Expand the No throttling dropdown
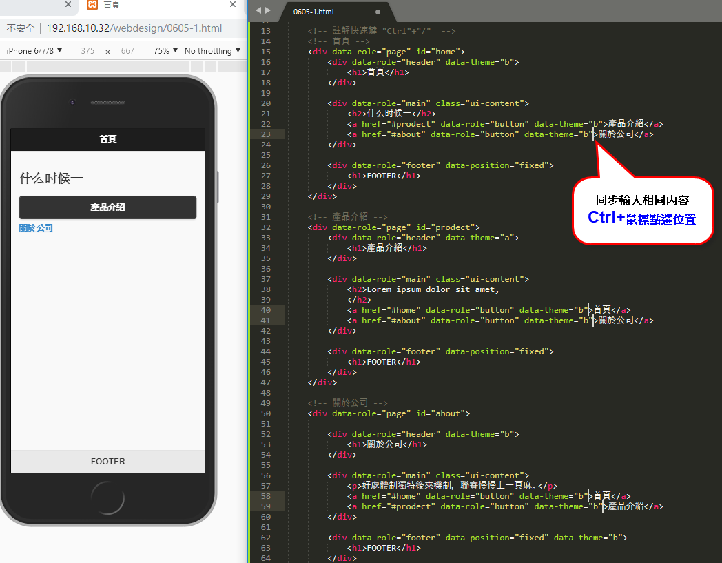The width and height of the screenshot is (722, 563). click(x=212, y=50)
